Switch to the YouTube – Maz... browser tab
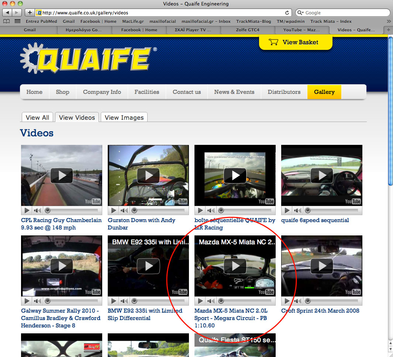Screen dimensions: 393x357 click(x=301, y=30)
